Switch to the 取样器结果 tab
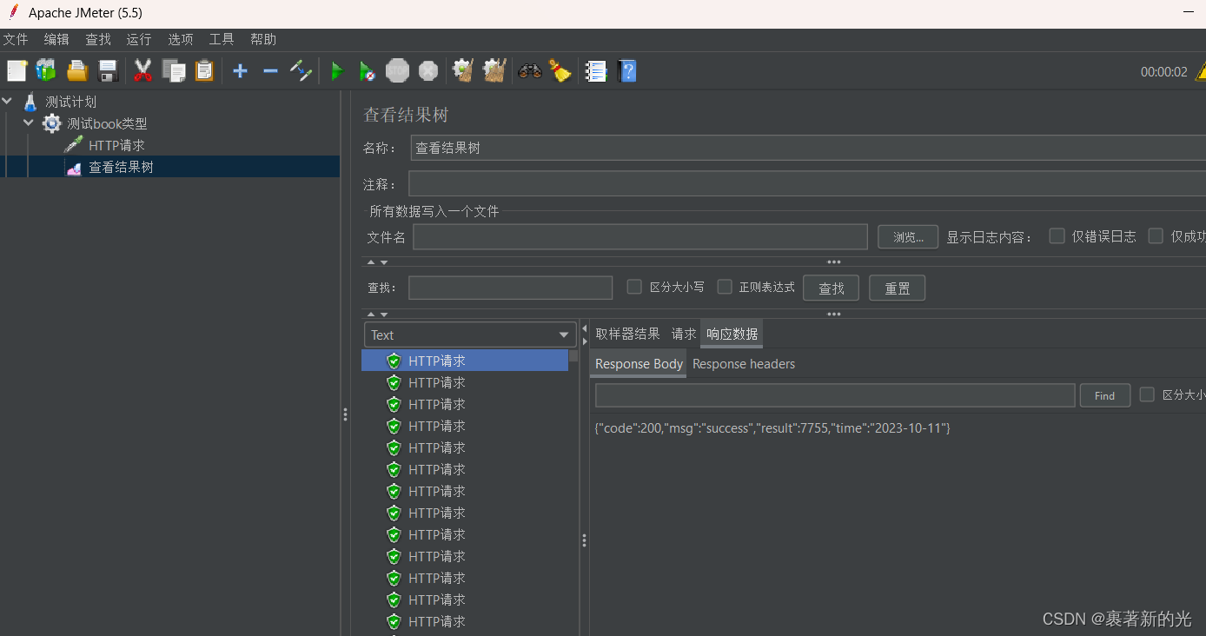Screen dimensions: 1206x636 pyautogui.click(x=627, y=334)
